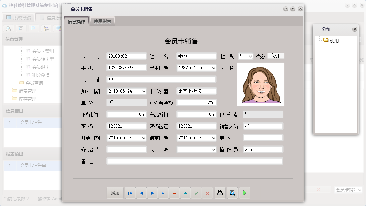Open print preview with magnifier icon
The height and width of the screenshot is (206, 366).
click(x=232, y=193)
